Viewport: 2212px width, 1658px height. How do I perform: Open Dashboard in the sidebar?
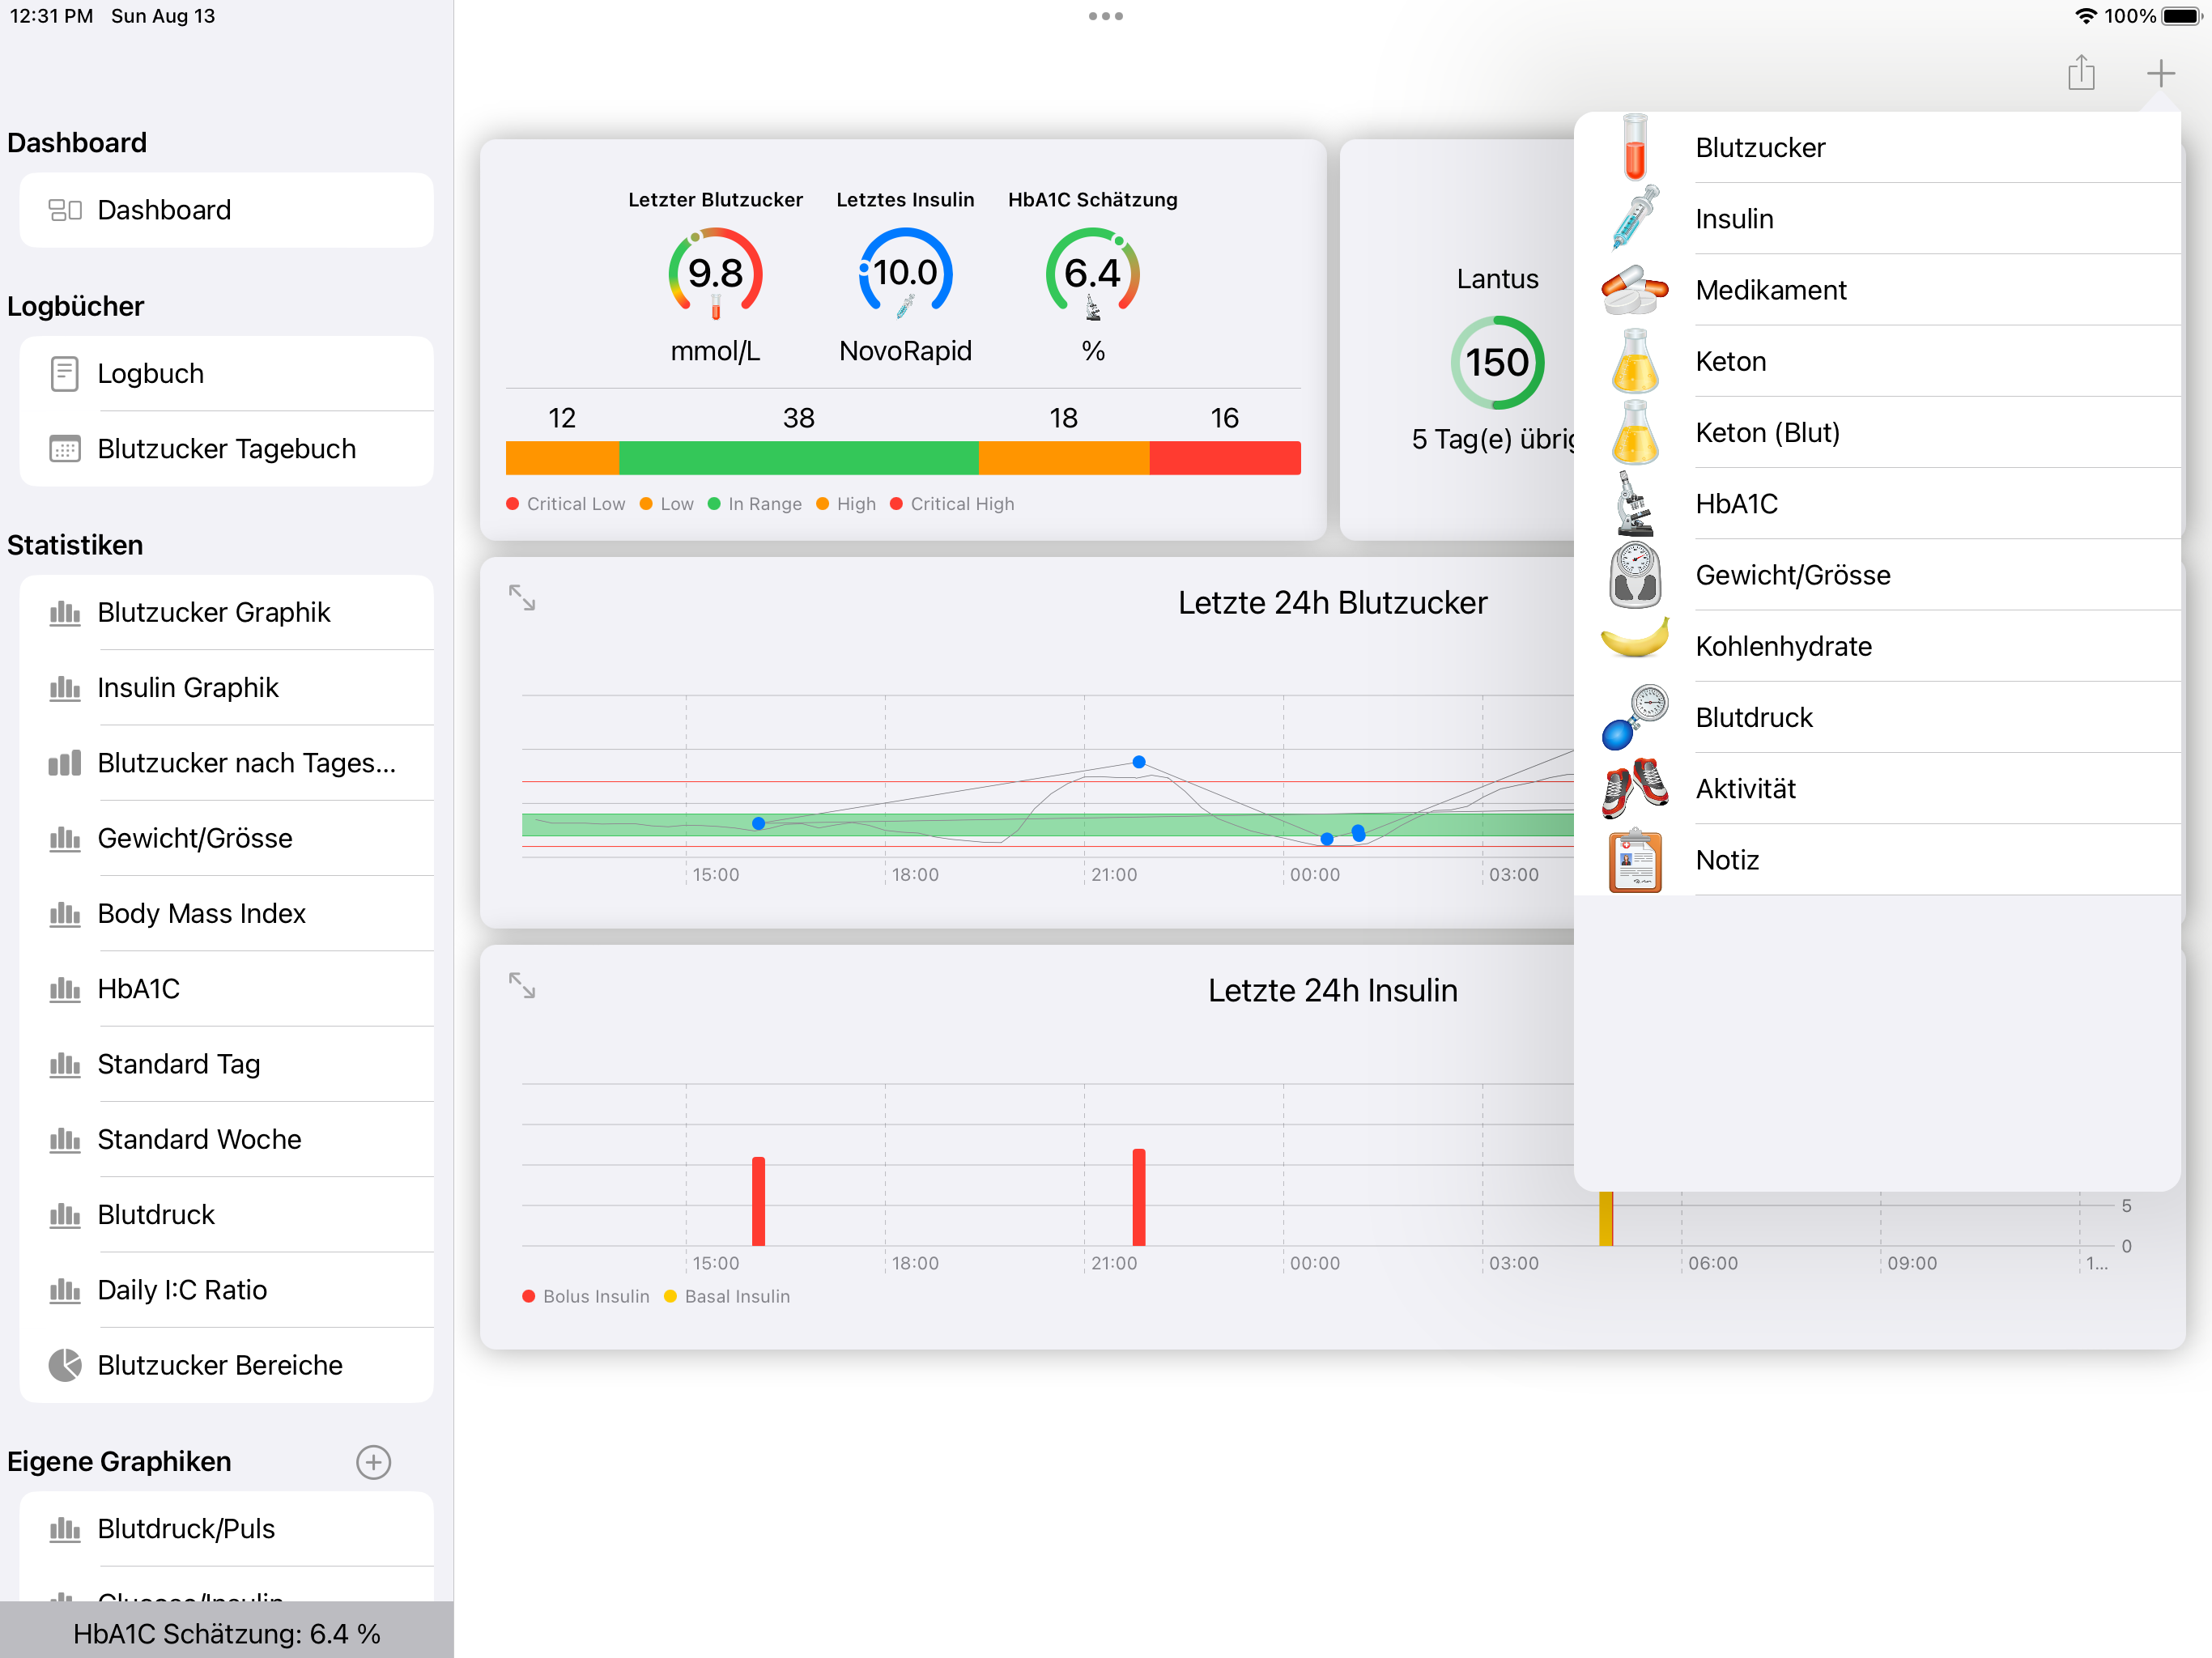tap(227, 210)
